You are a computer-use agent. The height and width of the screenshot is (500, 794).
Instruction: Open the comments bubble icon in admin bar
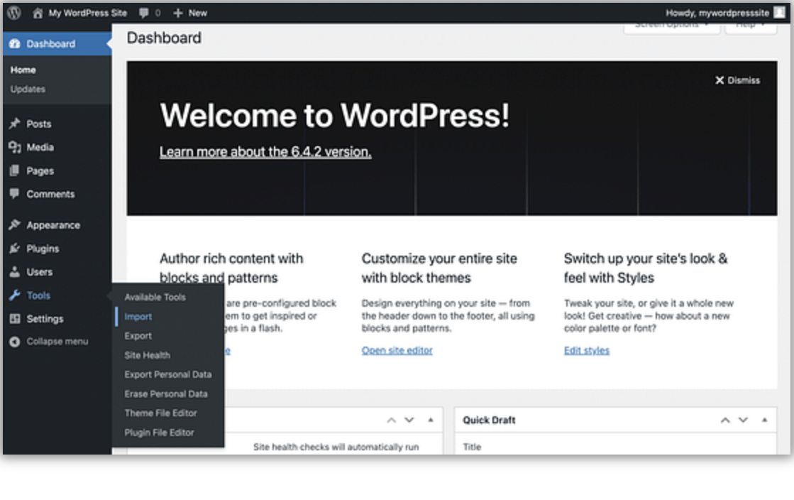click(x=144, y=13)
